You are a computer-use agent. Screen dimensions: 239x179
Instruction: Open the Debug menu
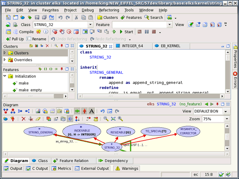click(x=88, y=10)
